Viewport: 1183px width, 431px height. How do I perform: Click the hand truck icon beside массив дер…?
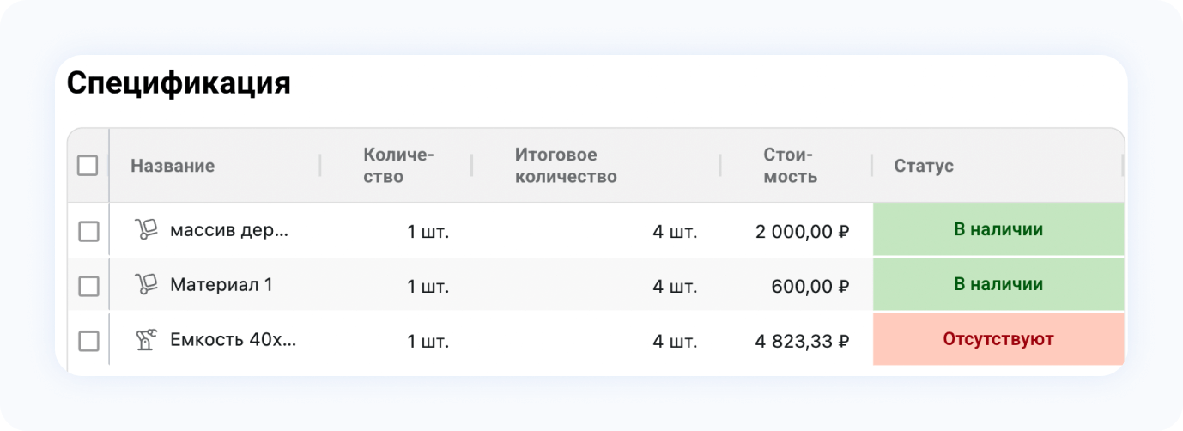147,230
